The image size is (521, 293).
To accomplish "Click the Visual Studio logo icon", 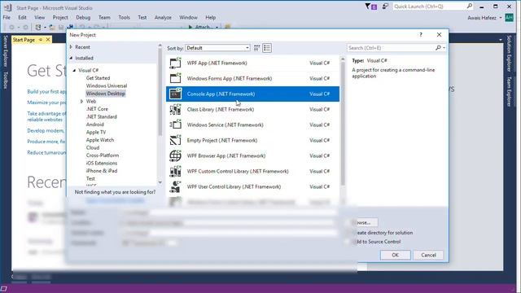I will (8, 7).
